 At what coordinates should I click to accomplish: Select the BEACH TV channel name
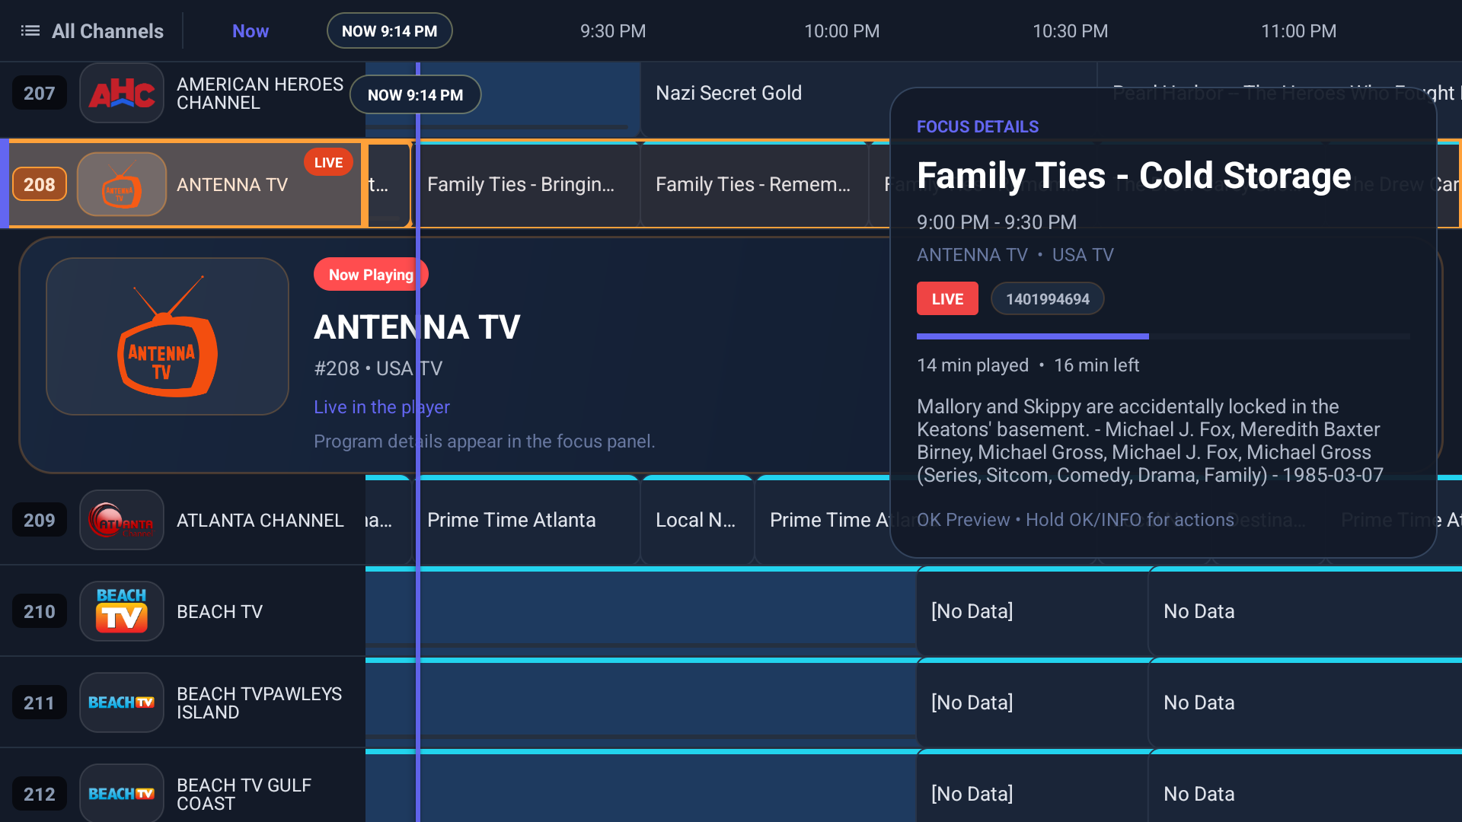(219, 611)
